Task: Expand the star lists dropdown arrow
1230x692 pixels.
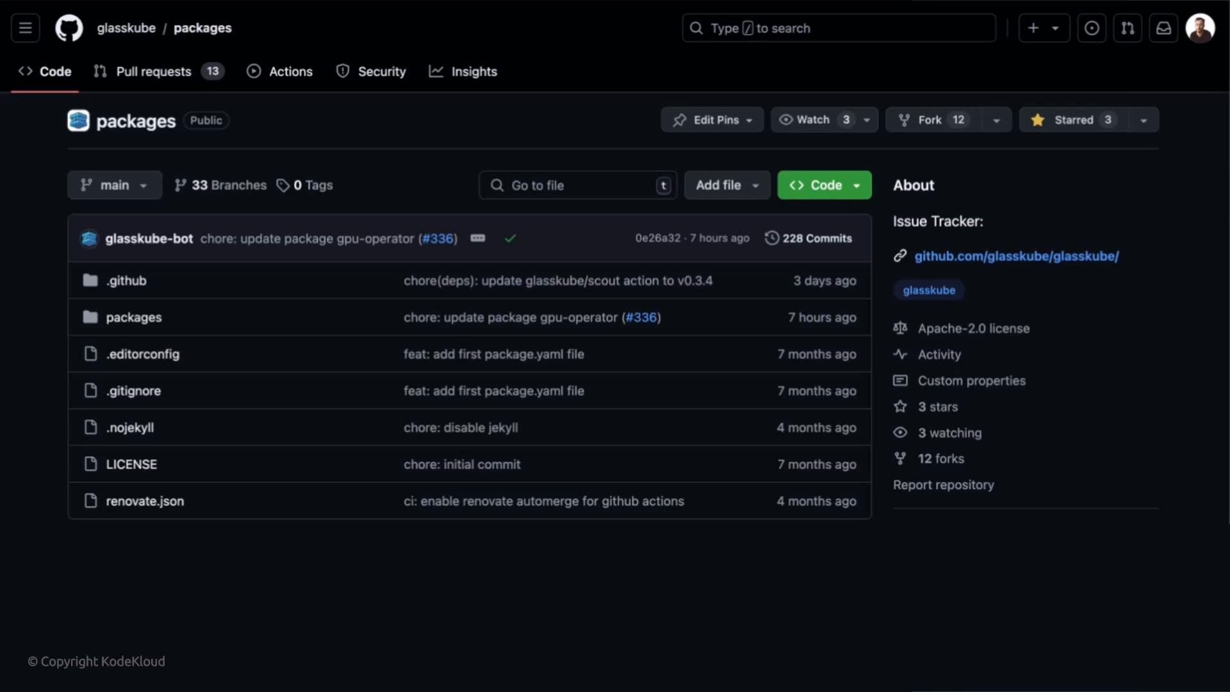Action: click(x=1144, y=120)
